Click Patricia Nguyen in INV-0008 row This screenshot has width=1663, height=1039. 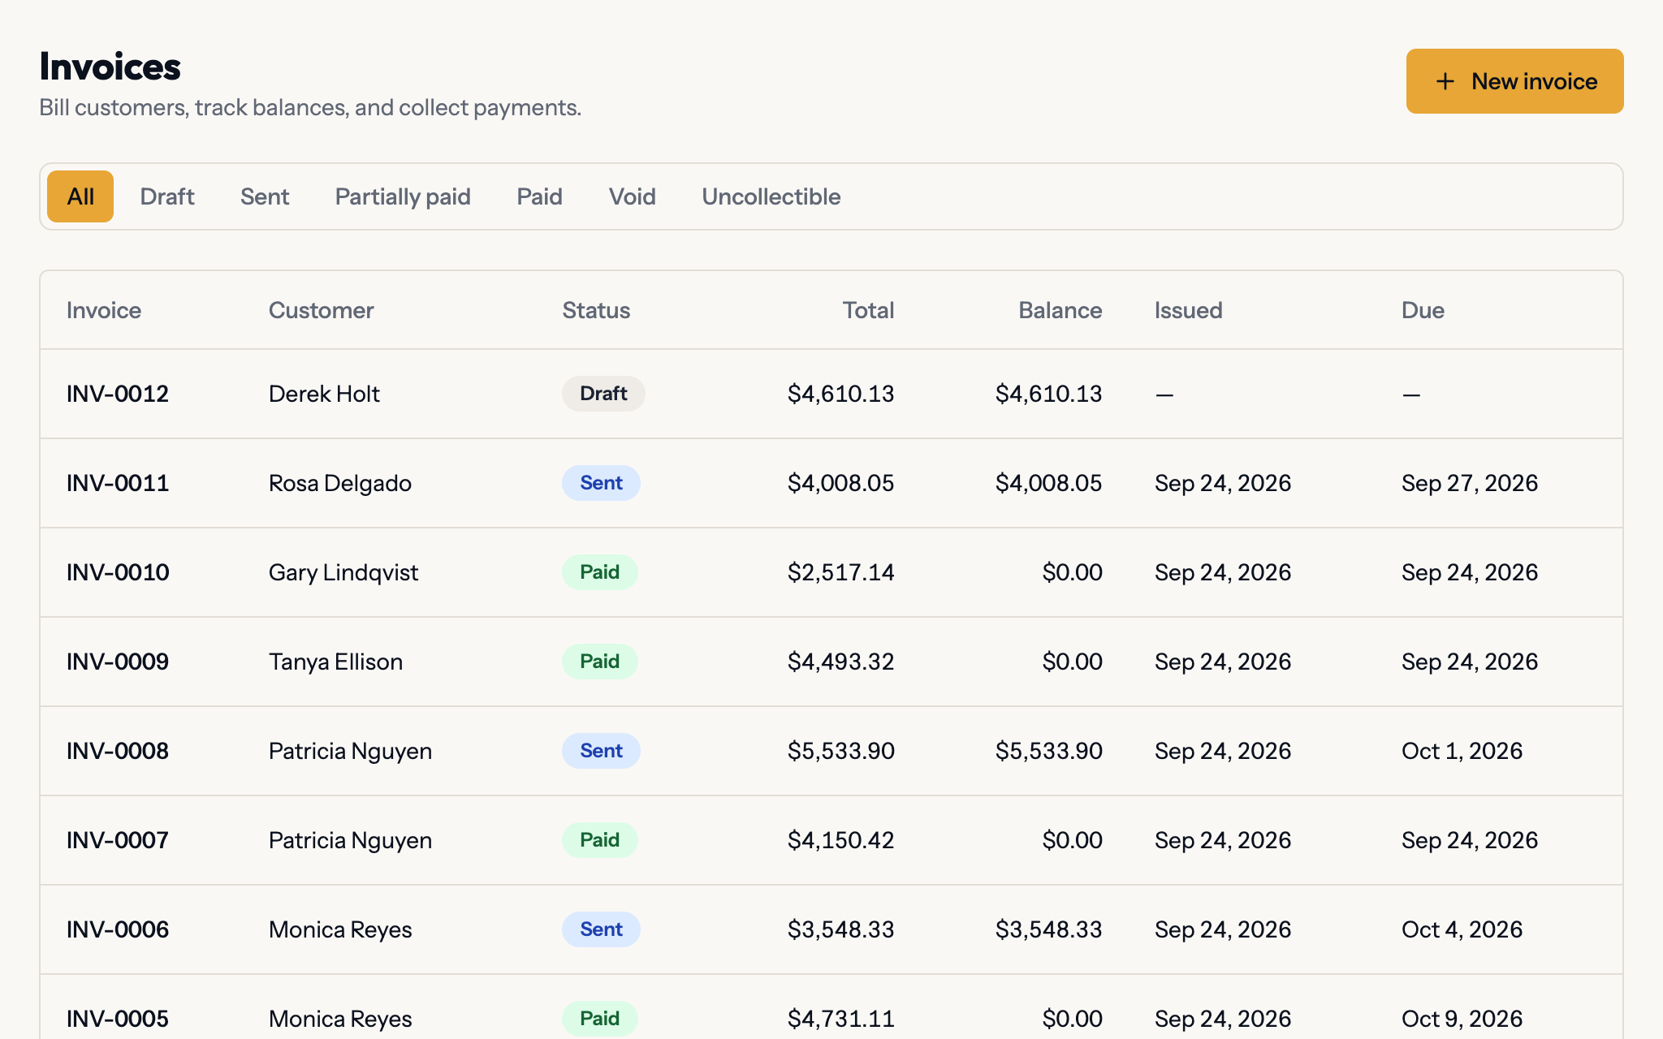[x=350, y=751]
